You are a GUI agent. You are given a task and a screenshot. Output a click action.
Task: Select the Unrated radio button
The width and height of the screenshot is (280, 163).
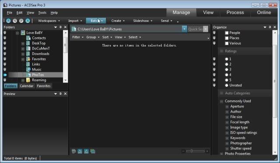(x=227, y=85)
